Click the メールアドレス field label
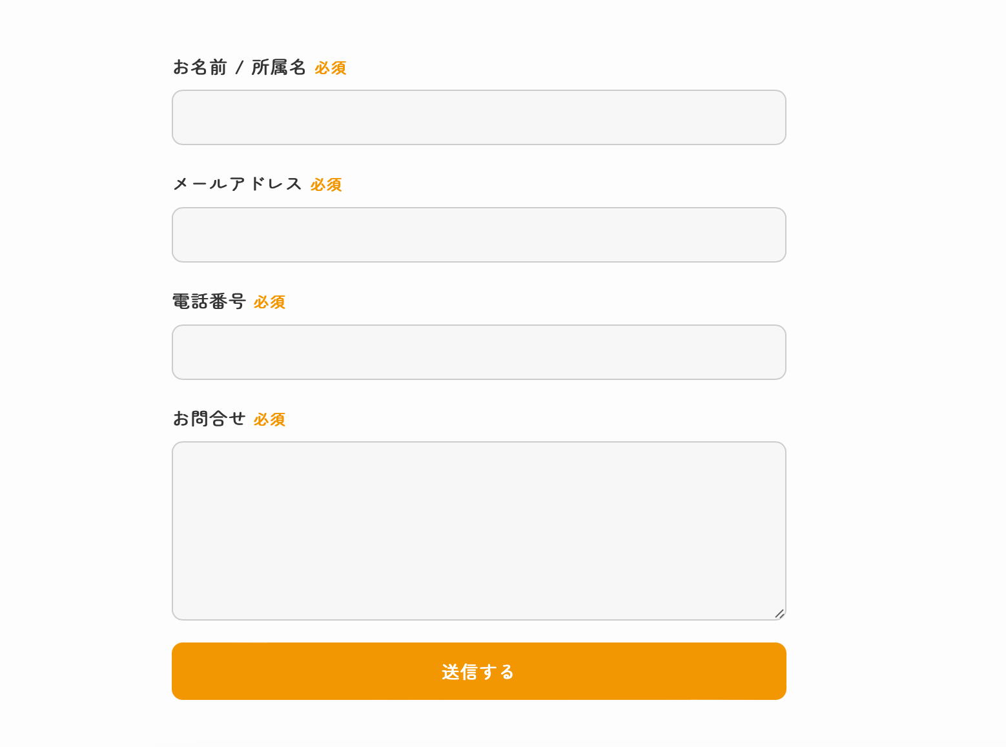Screen dimensions: 1006x747 click(x=237, y=184)
